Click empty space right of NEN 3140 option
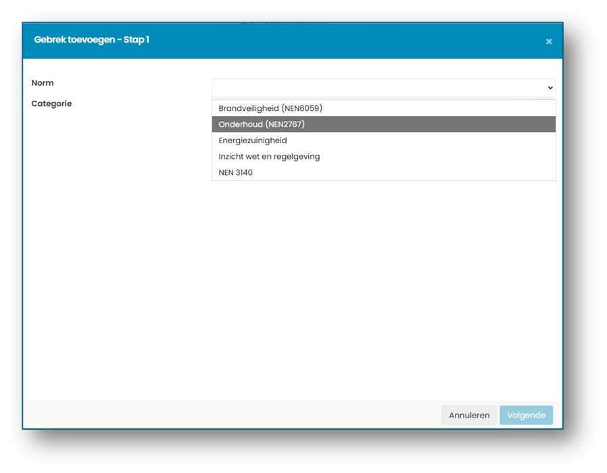The image size is (607, 473). tap(403, 172)
